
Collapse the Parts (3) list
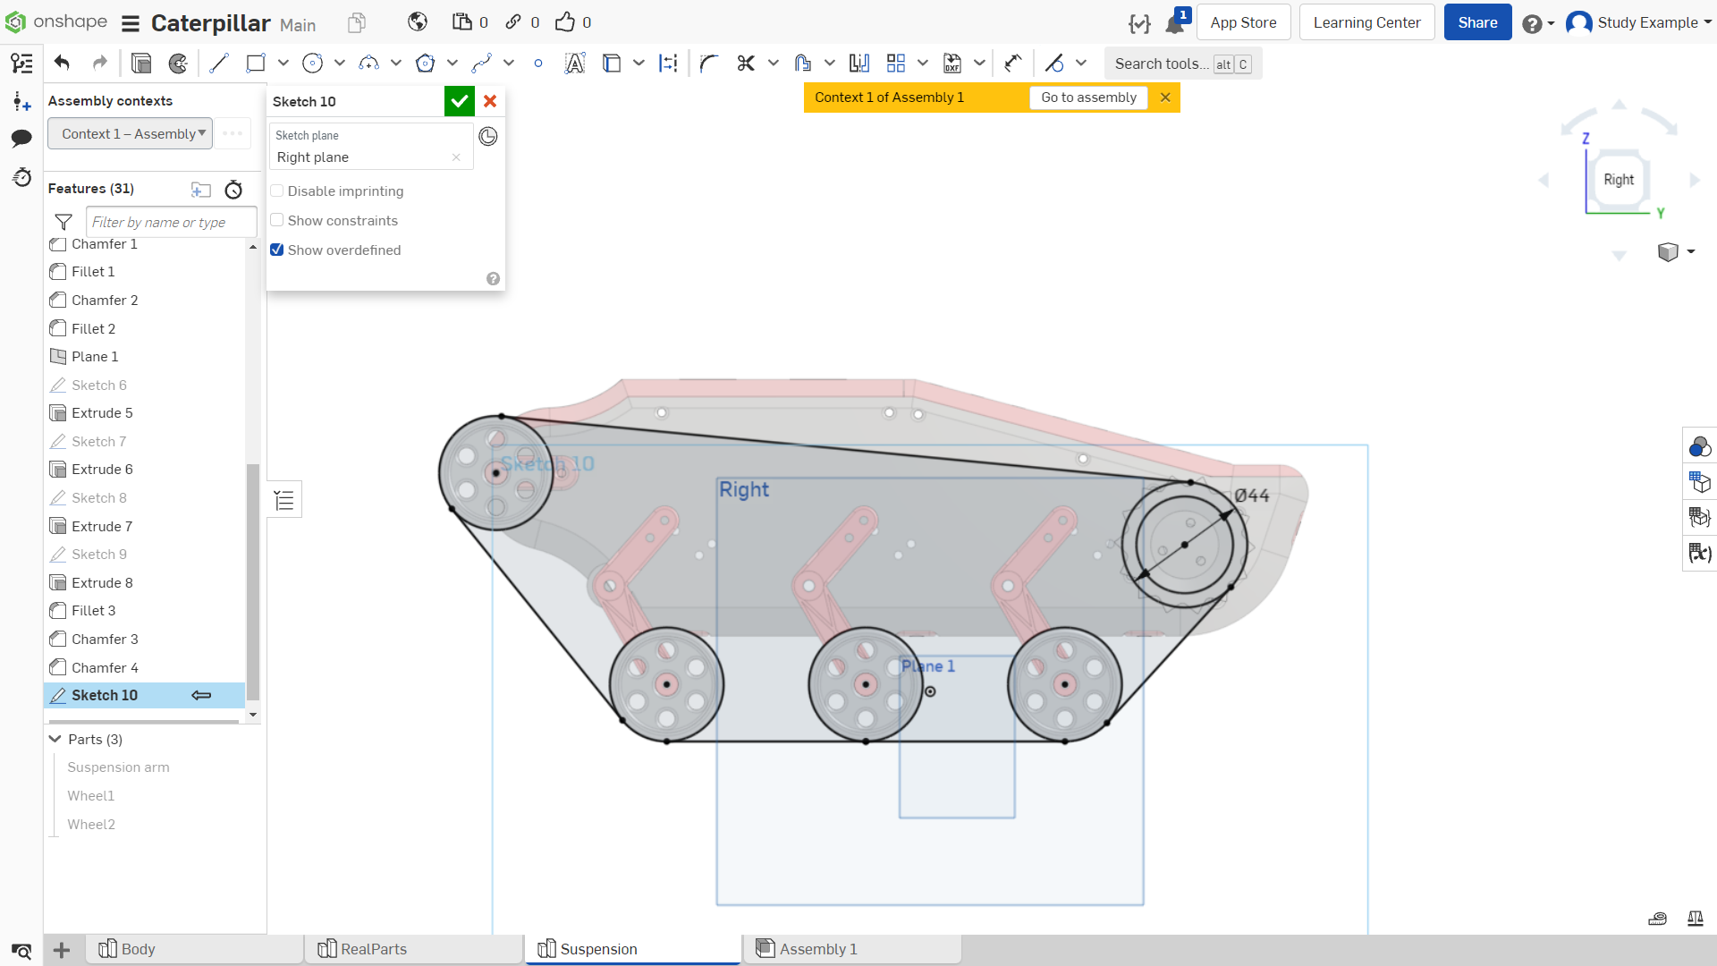(x=55, y=740)
